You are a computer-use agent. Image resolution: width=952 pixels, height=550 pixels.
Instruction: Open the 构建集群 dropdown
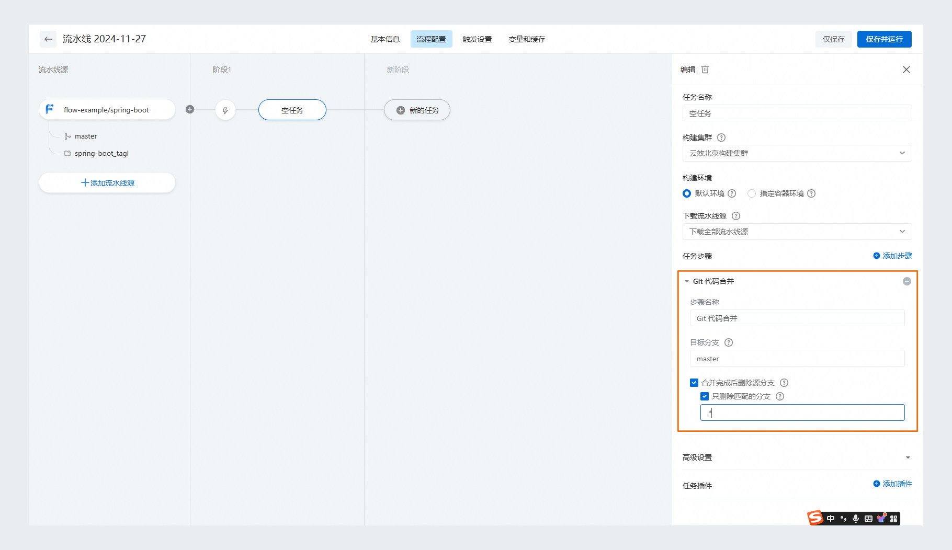(x=797, y=153)
